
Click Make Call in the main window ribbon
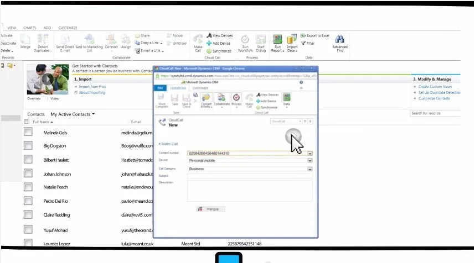click(x=198, y=43)
